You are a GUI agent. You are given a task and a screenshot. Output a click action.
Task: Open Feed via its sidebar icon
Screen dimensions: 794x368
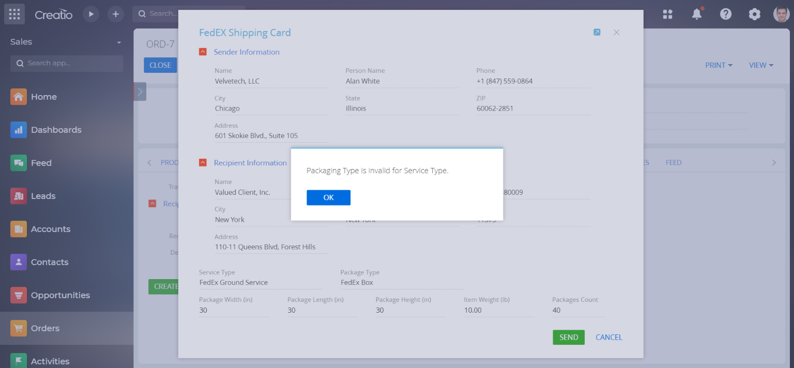[19, 163]
